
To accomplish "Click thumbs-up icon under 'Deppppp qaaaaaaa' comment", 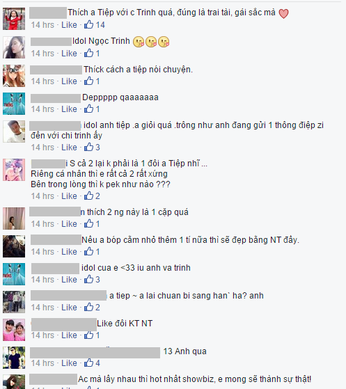I will pos(88,109).
